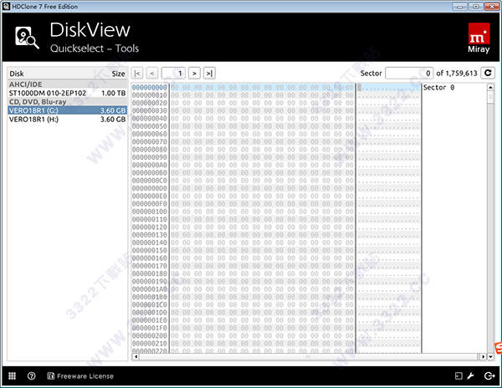This screenshot has width=502, height=388.
Task: Select the ST1000DM 010-2EP102 disk
Action: [48, 93]
